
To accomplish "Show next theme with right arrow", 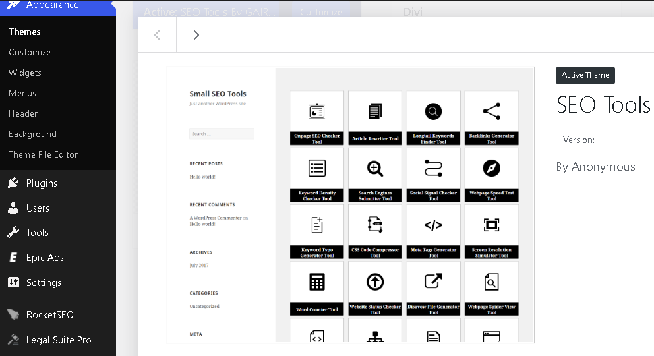I will [x=196, y=35].
